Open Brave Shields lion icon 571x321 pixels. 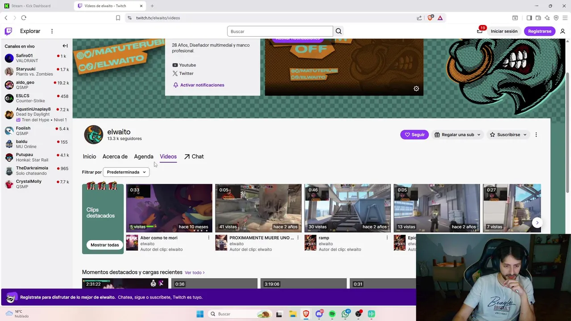[x=430, y=18]
